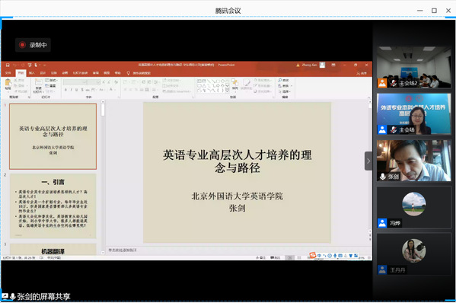Click the orange host badge on 主会场2 tile

click(382, 83)
